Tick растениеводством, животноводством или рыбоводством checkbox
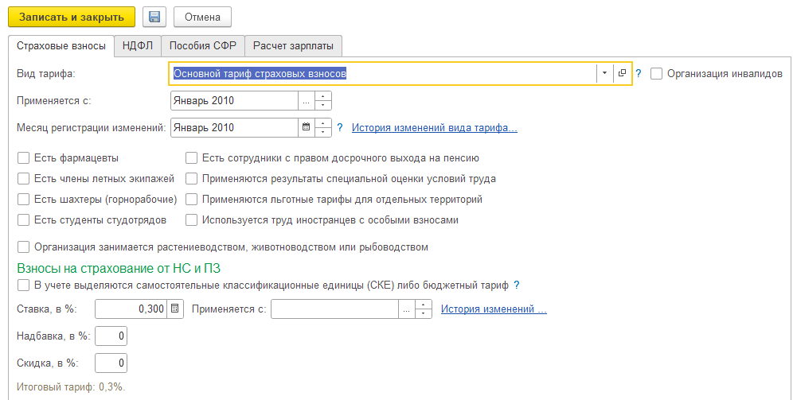Screen dimensions: 793x400 click(23, 247)
